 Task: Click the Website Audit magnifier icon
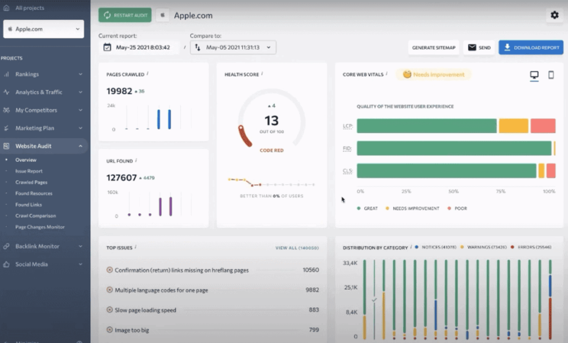click(6, 146)
